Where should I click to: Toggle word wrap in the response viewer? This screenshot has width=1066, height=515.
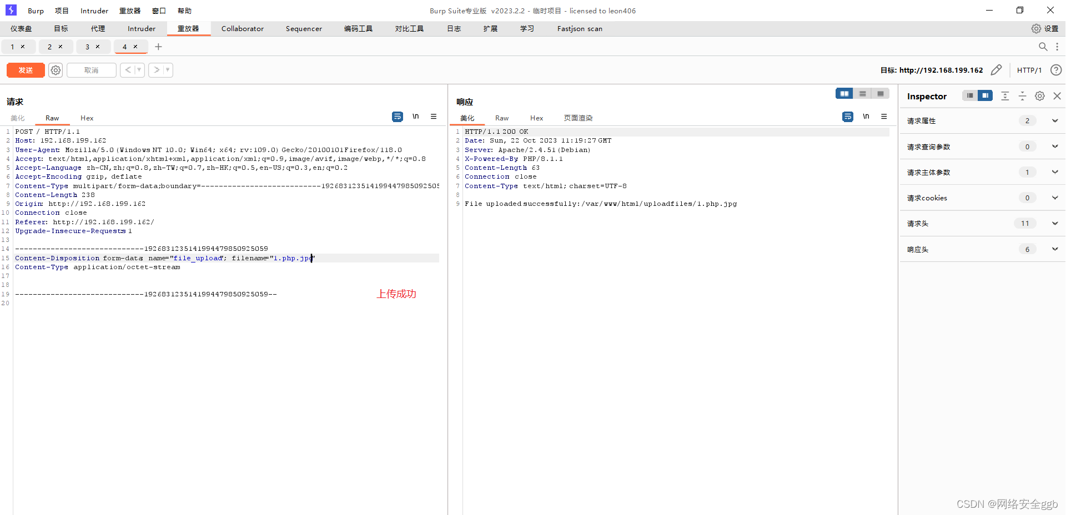point(848,117)
